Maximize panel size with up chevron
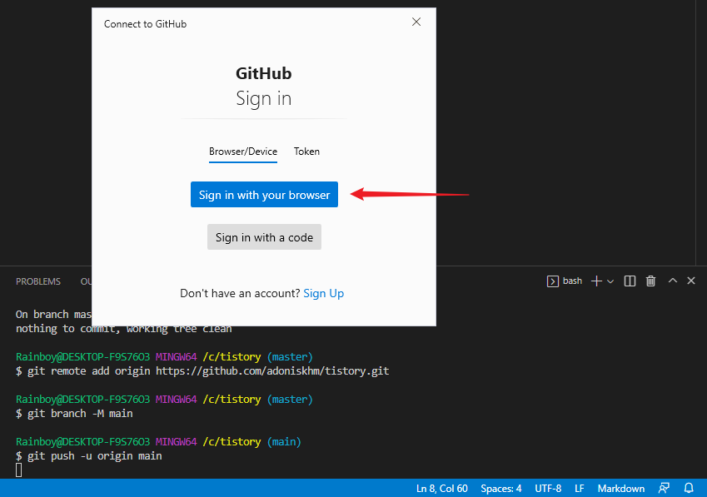The image size is (707, 497). click(x=673, y=281)
